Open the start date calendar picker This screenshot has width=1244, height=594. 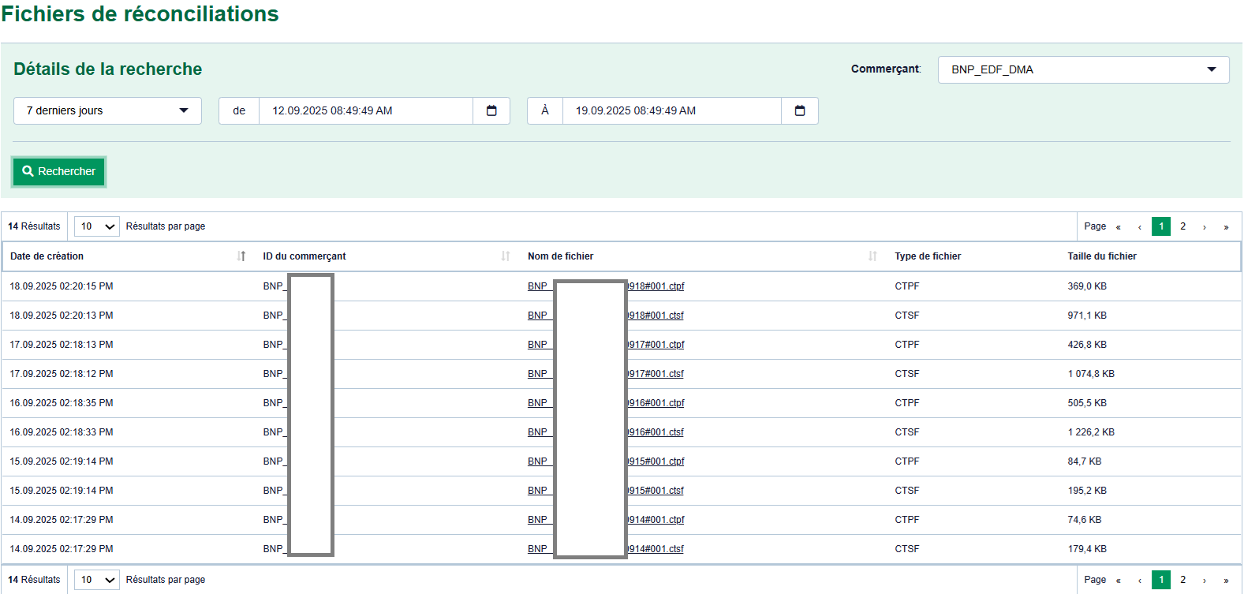491,111
